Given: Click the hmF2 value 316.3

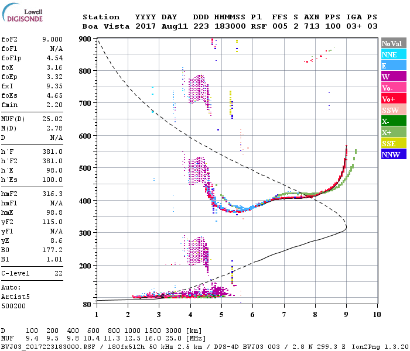Looking at the screenshot, I should (x=52, y=194).
